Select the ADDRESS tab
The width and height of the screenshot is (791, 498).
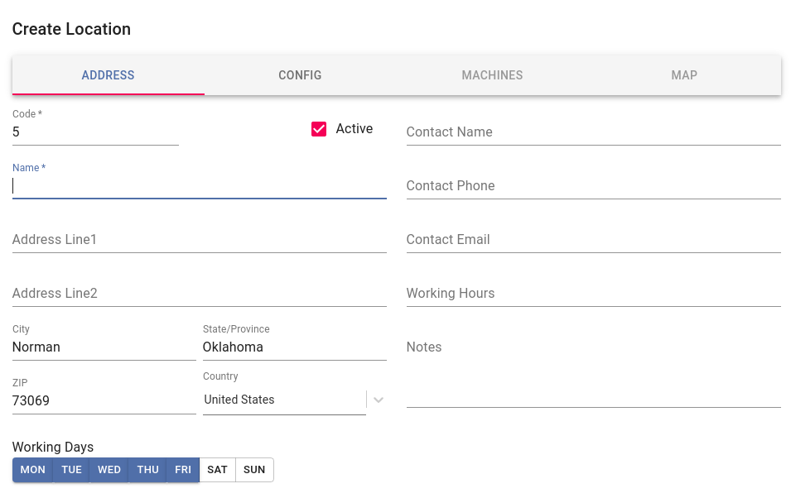click(108, 74)
